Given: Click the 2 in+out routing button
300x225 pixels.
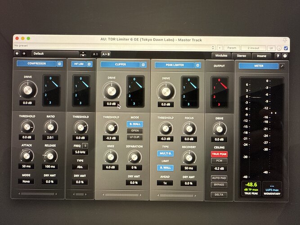Looking at the screenshot, I should (253, 48).
